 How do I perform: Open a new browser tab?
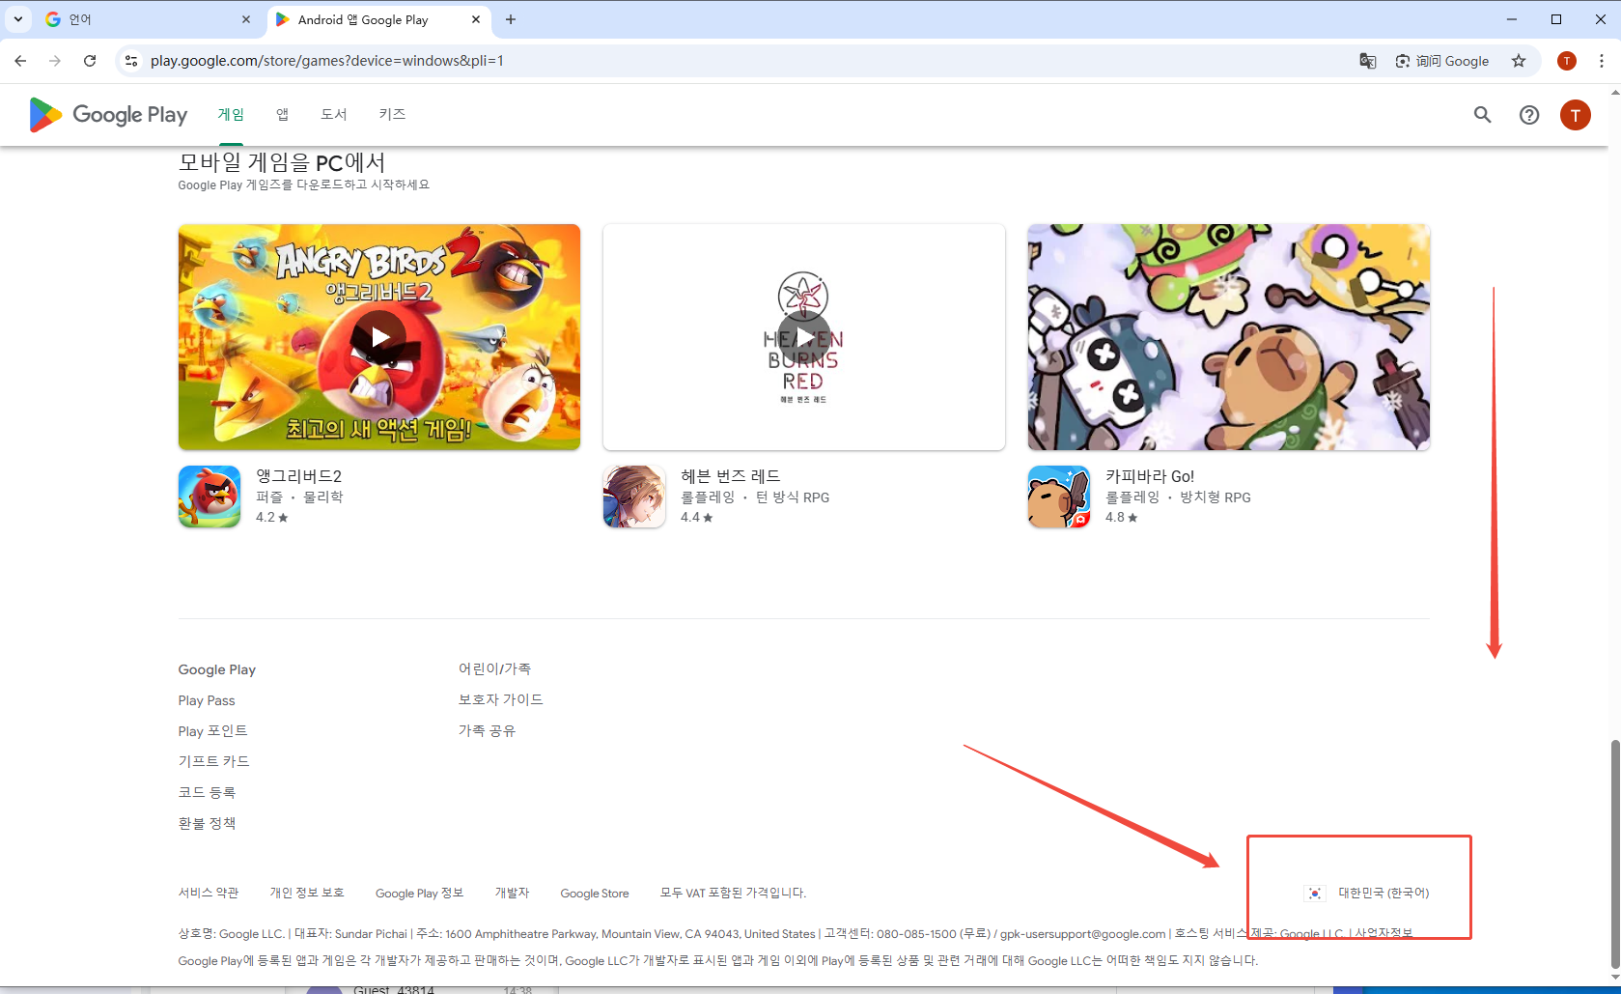[x=511, y=19]
